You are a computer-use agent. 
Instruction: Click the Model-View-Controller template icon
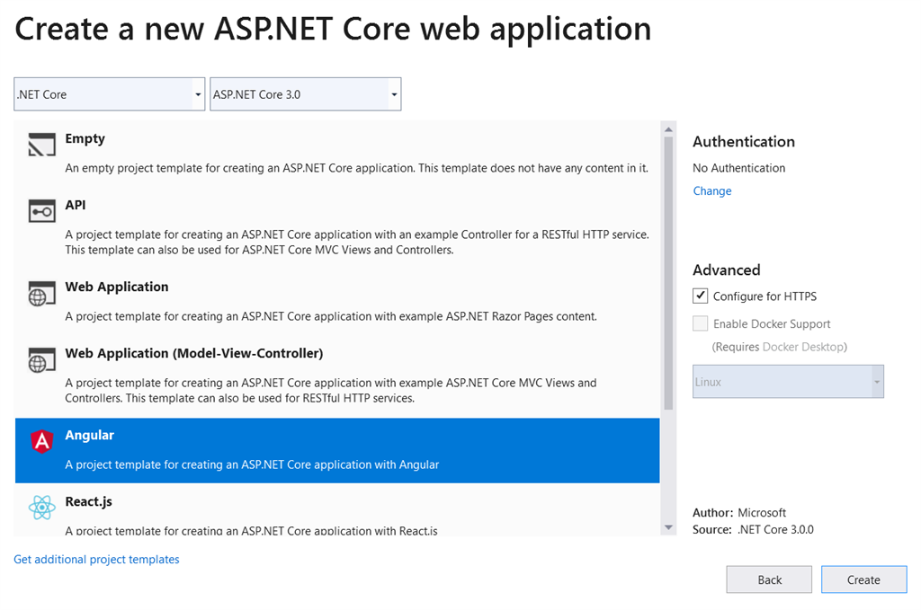coord(41,359)
